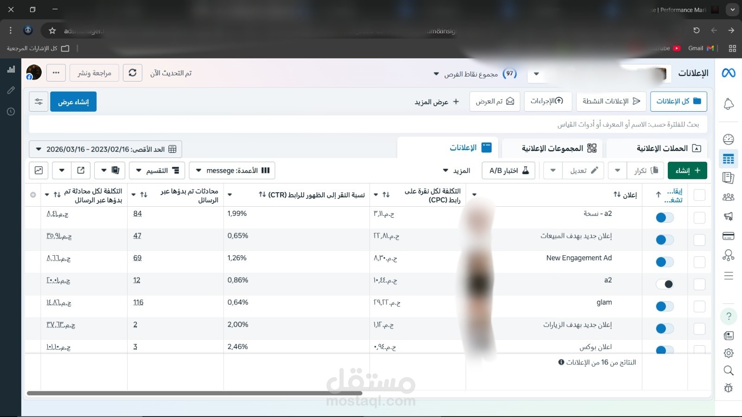Screen dimensions: 742x417
Task: Select الإعلانات النشطة filter
Action: [x=611, y=101]
